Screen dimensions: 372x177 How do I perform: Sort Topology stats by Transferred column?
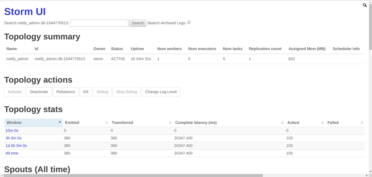tap(141, 123)
